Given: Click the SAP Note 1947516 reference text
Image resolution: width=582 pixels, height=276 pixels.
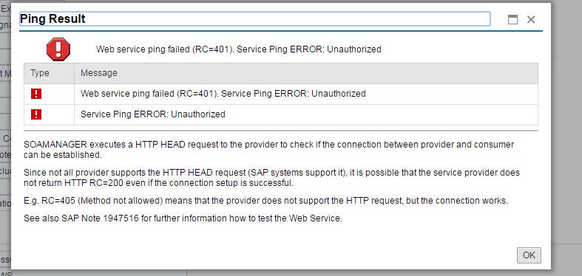Looking at the screenshot, I should pos(100,218).
